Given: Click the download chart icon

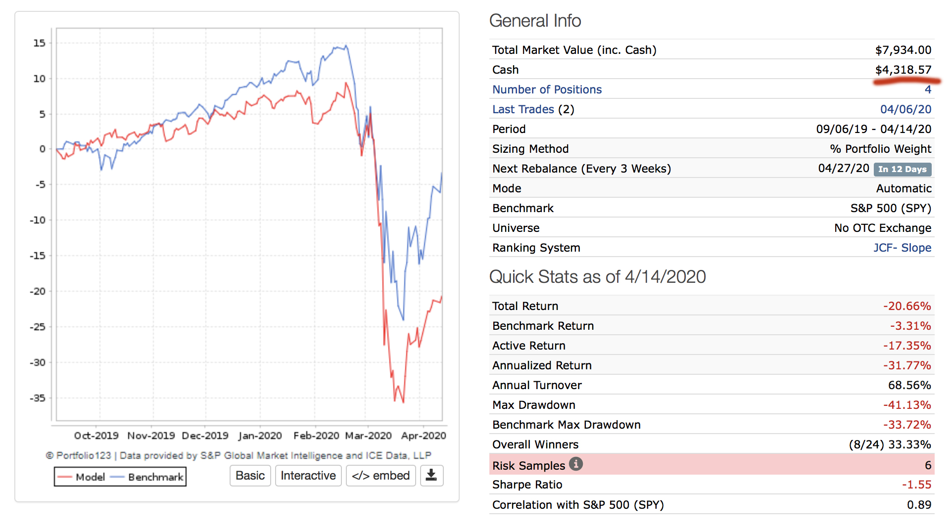Looking at the screenshot, I should 431,476.
